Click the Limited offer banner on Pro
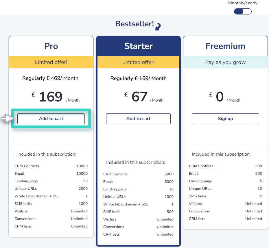 [x=51, y=62]
